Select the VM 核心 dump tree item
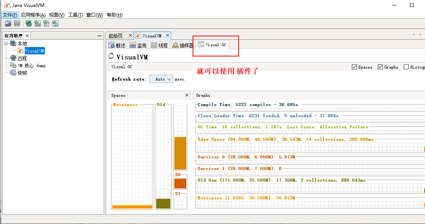The height and width of the screenshot is (224, 425). coord(31,66)
